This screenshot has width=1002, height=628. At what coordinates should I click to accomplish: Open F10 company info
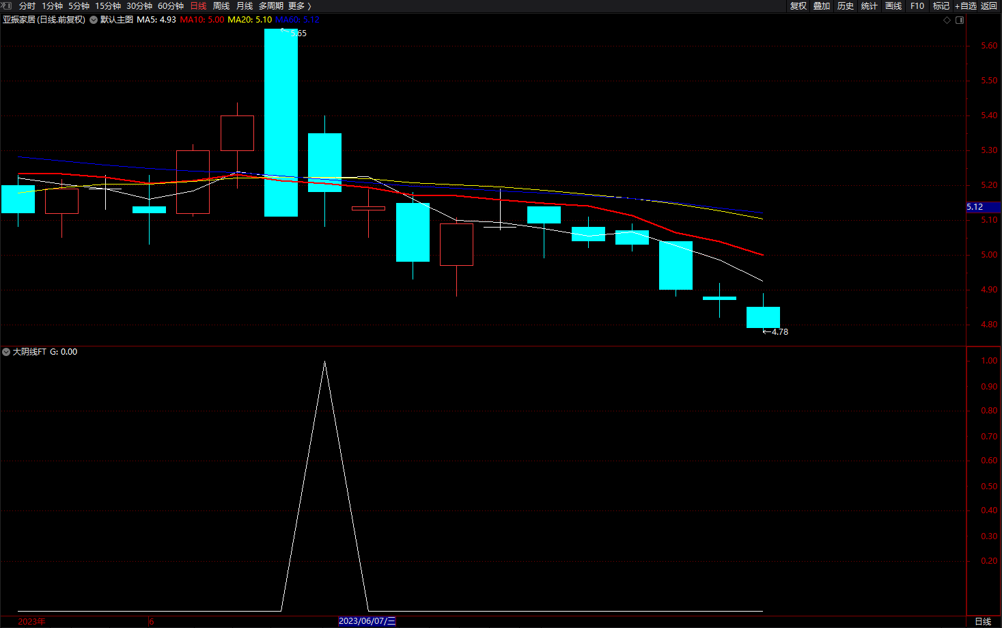click(917, 6)
